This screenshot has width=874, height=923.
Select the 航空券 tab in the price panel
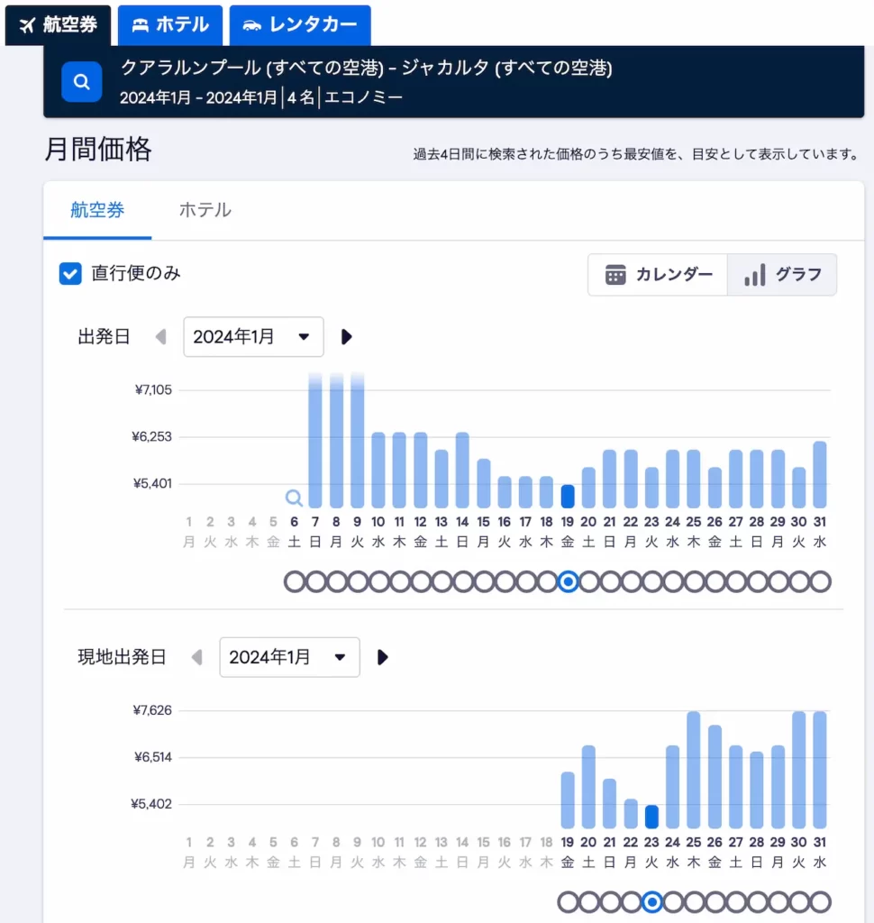(x=96, y=209)
